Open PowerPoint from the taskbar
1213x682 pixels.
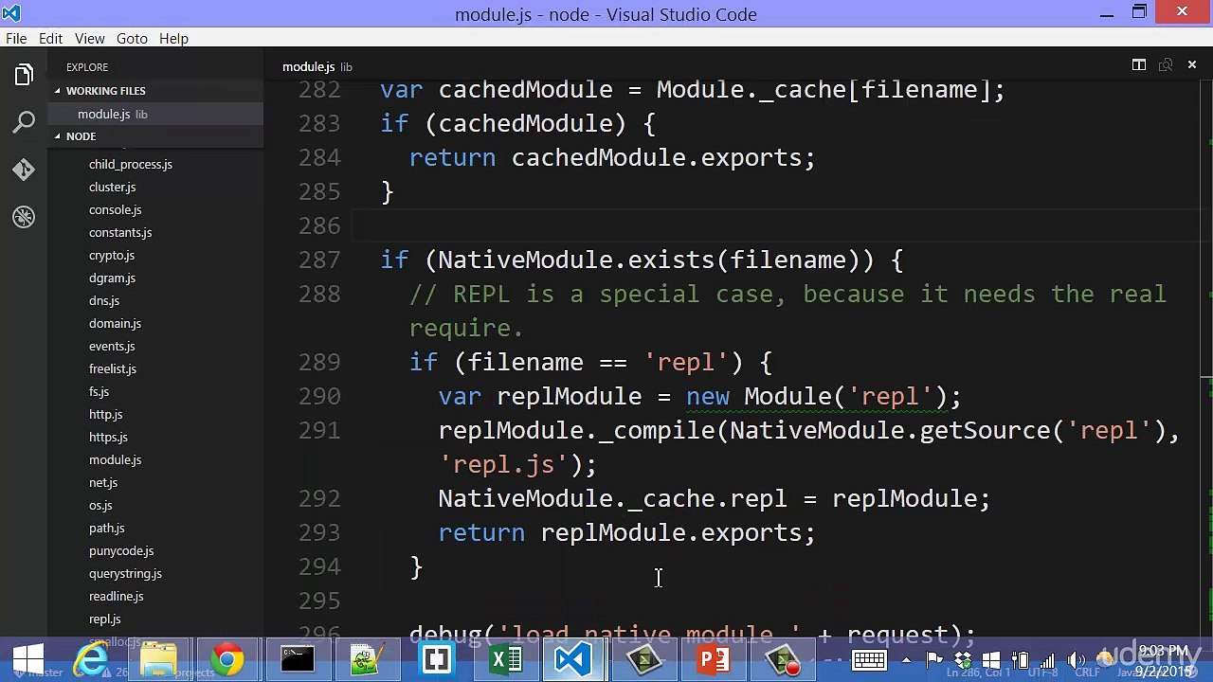(x=714, y=660)
